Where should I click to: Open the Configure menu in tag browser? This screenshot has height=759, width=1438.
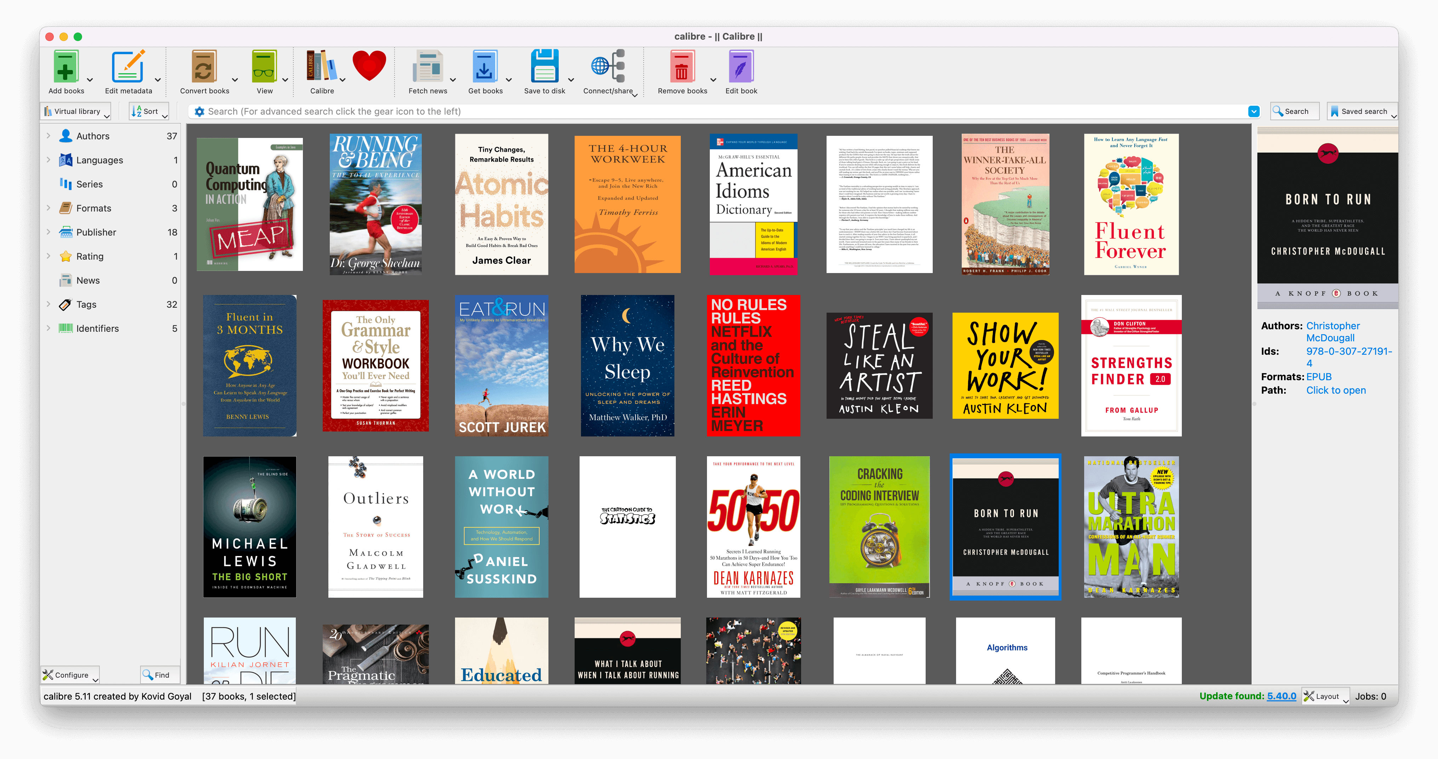70,675
